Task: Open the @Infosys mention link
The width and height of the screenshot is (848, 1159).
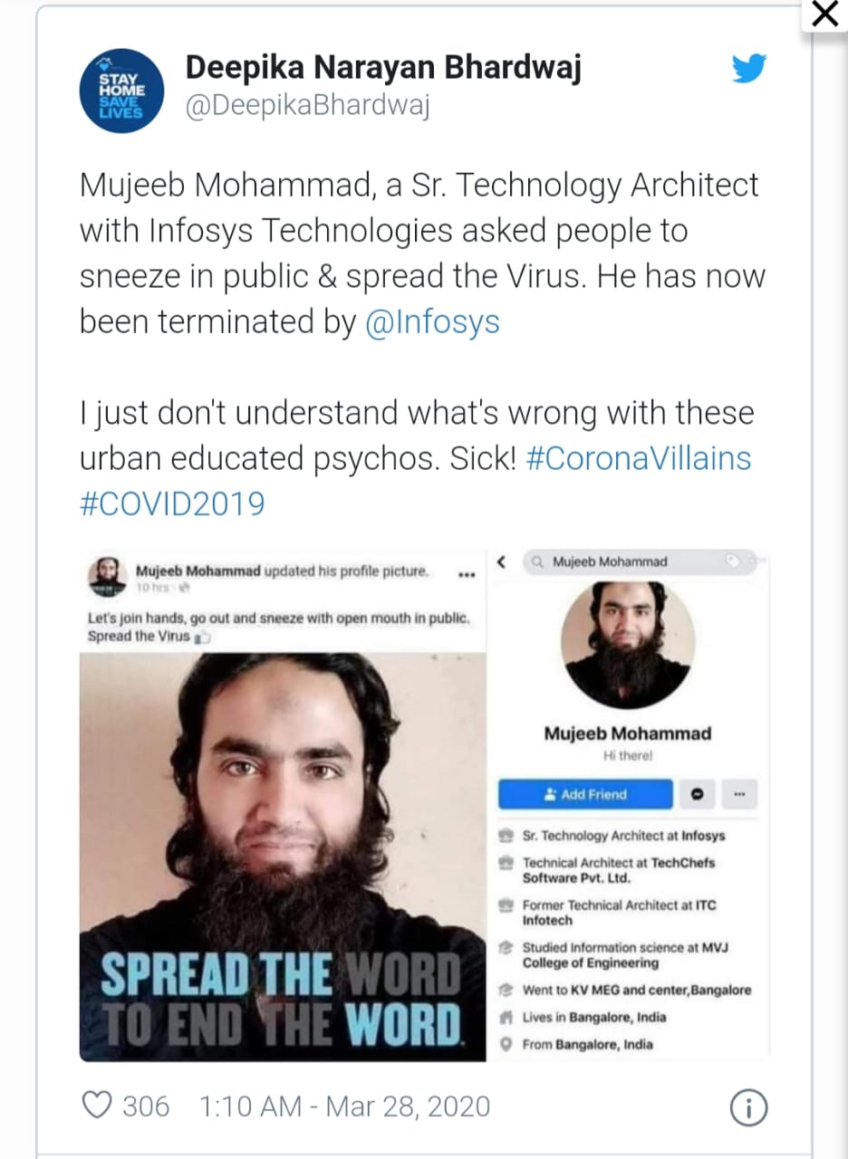Action: (432, 322)
